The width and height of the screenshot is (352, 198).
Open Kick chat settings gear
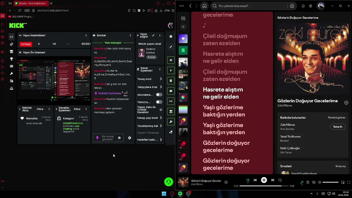click(130, 138)
